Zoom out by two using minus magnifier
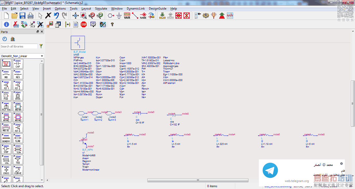Image resolution: width=355 pixels, height=189 pixels. (100, 16)
